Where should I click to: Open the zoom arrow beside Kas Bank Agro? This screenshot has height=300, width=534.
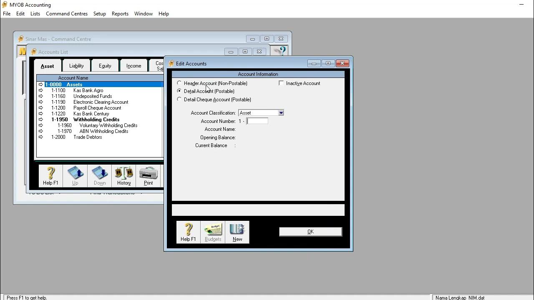pyautogui.click(x=41, y=90)
